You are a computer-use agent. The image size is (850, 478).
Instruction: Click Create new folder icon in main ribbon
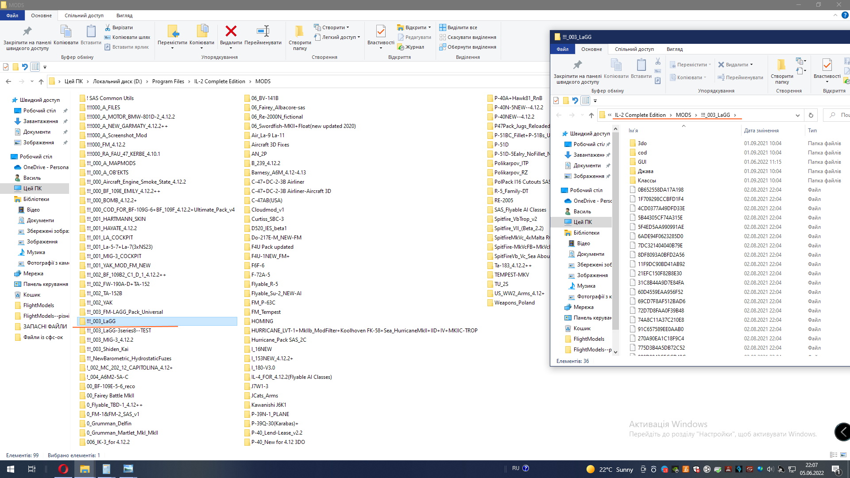click(300, 31)
